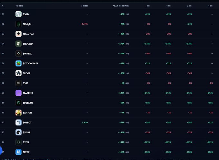The width and height of the screenshot is (219, 160).
Task: Click the $haMSTR token icon
Action: 18,93
